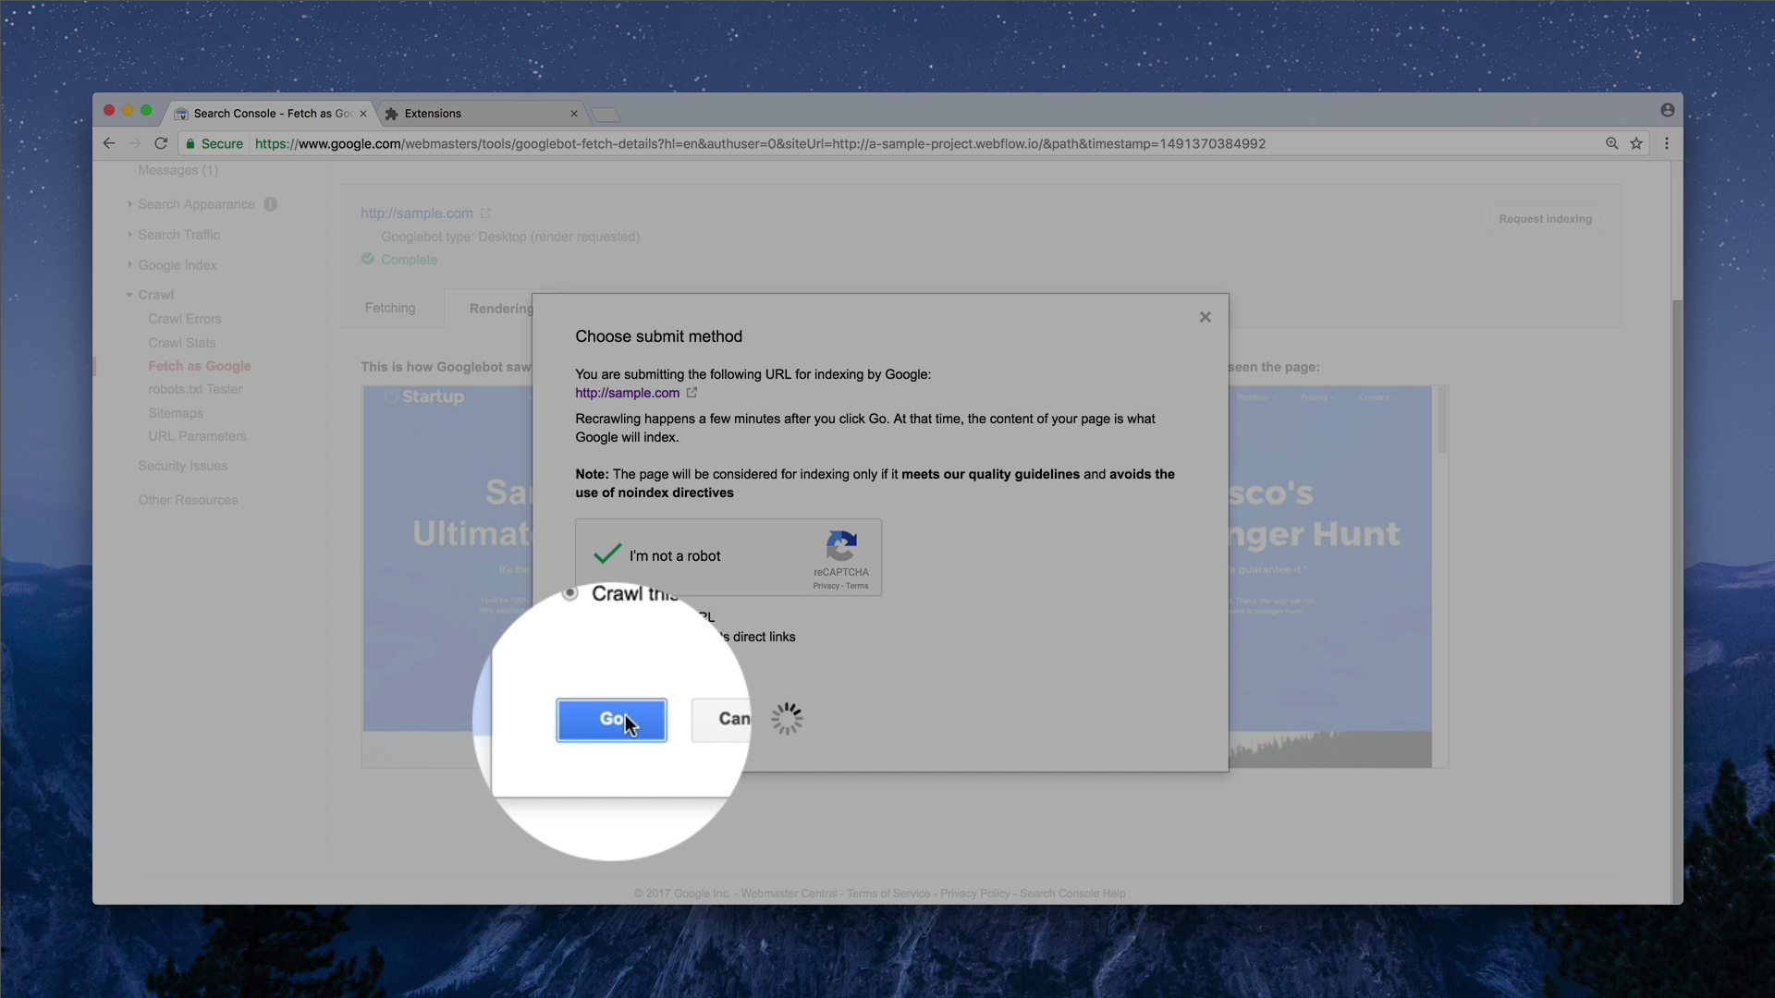The image size is (1775, 998).
Task: Toggle the I'm not a robot checkbox
Action: [607, 554]
